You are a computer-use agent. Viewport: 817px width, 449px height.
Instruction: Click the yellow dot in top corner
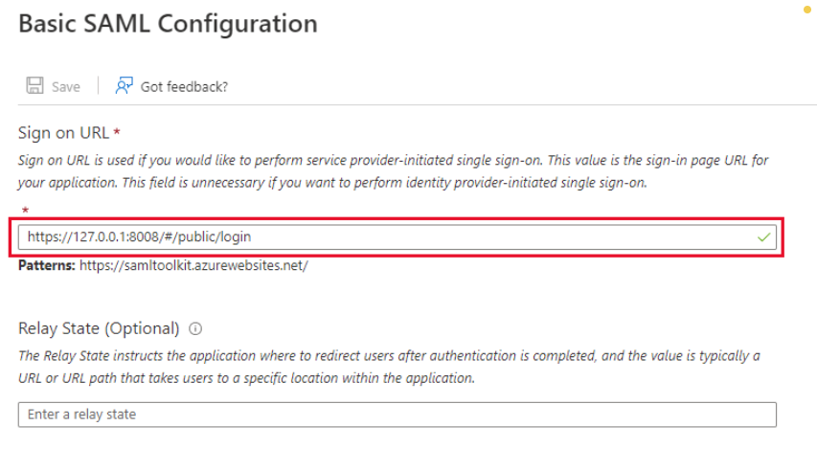[807, 10]
